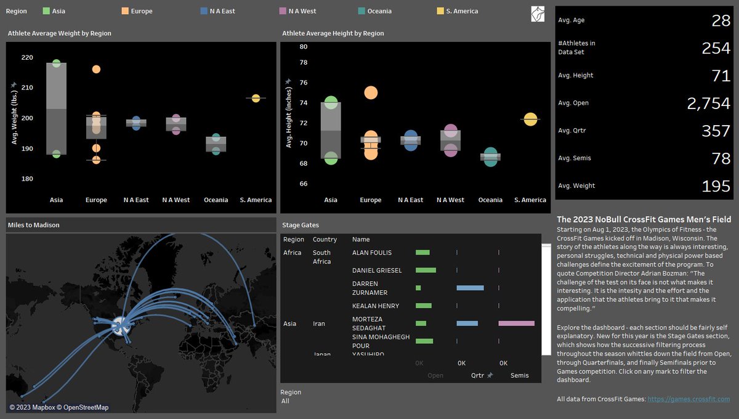Click the pin icon beside Avg. Height axis

(288, 81)
